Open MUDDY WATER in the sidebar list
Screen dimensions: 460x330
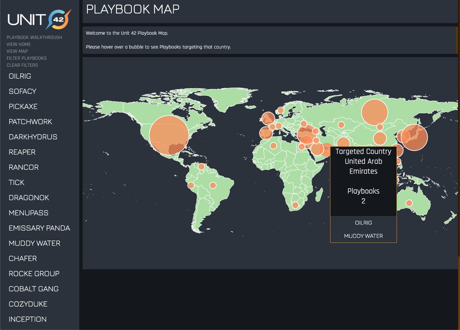(x=34, y=243)
